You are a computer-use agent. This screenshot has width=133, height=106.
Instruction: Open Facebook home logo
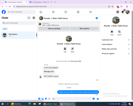4,12
